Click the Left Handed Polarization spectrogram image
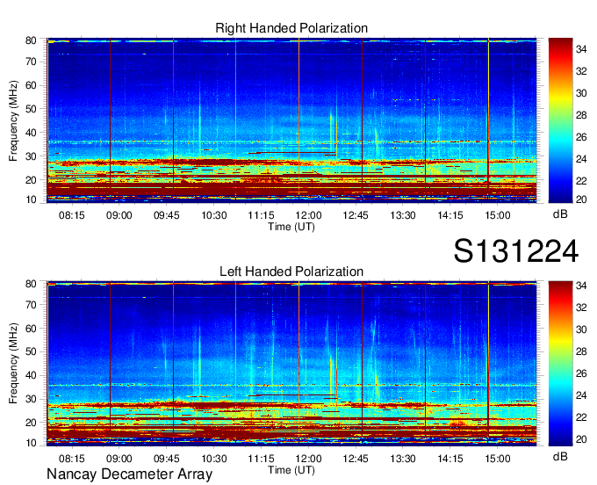597x485 pixels. click(x=291, y=364)
